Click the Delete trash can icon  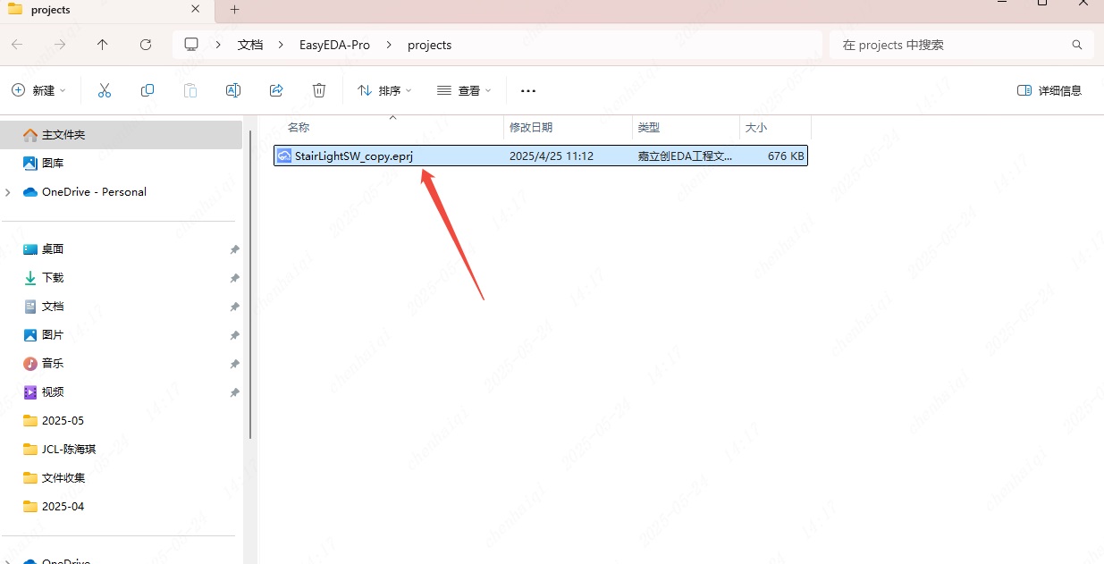point(319,90)
